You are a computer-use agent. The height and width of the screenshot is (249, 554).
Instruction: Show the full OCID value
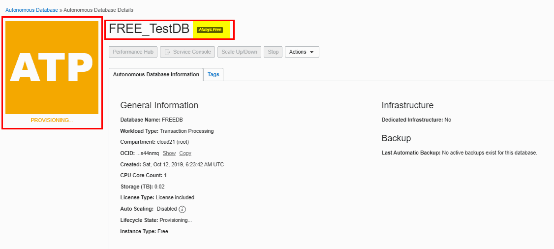pos(169,153)
